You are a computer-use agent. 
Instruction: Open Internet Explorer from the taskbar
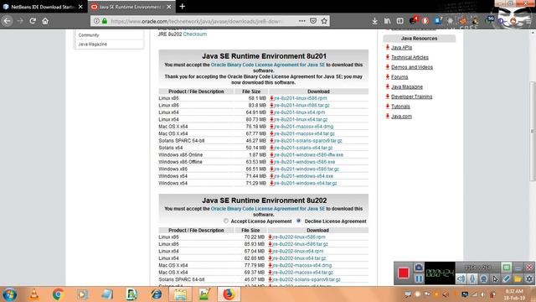pos(157,294)
